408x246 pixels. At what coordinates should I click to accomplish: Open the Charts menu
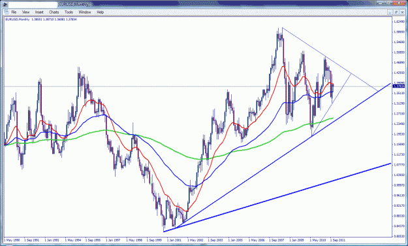54,12
